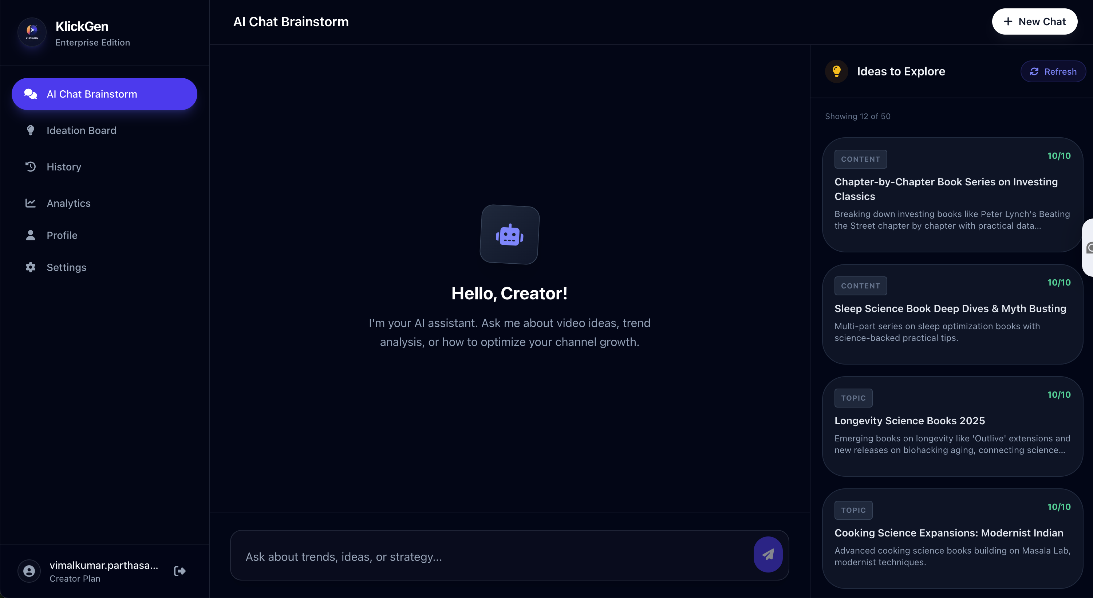
Task: Open the Profile section in the sidebar
Action: [62, 235]
